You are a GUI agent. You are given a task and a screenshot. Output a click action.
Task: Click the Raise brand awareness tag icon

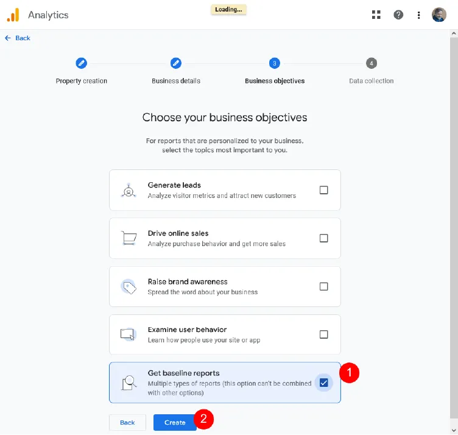click(128, 286)
